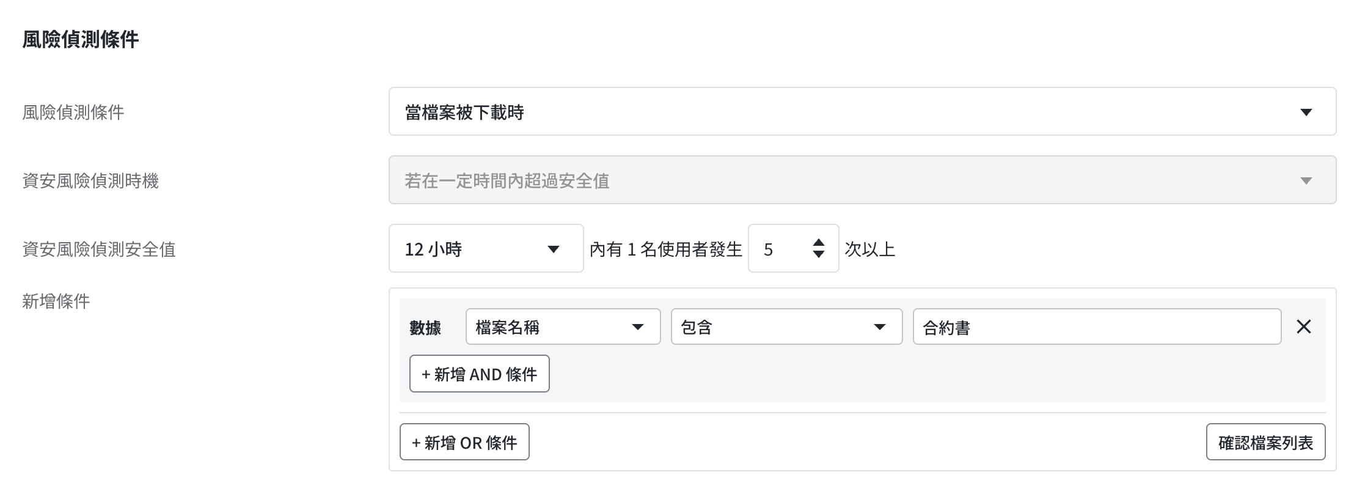Image resolution: width=1354 pixels, height=483 pixels.
Task: Click the caret arrow beside 當檔案被下載時
Action: [x=1306, y=112]
